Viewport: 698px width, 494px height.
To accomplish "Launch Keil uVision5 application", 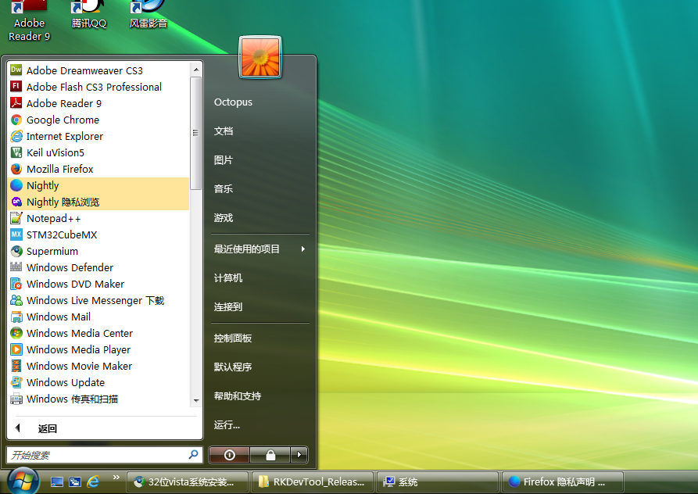I will pos(55,152).
